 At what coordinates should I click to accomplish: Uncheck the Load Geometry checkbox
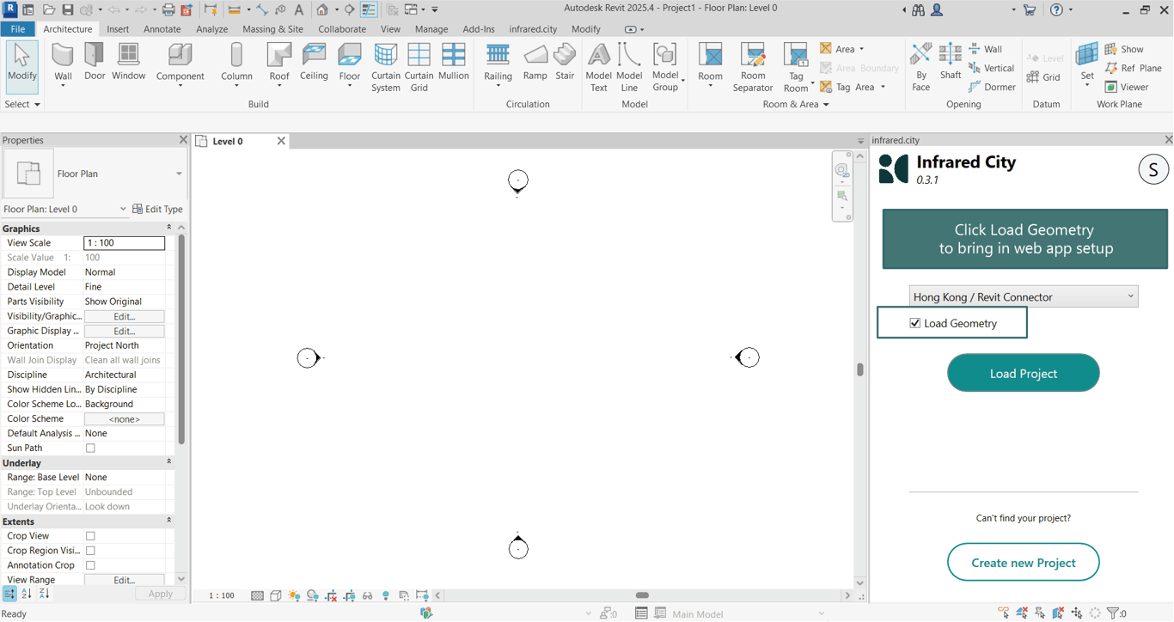(x=915, y=323)
